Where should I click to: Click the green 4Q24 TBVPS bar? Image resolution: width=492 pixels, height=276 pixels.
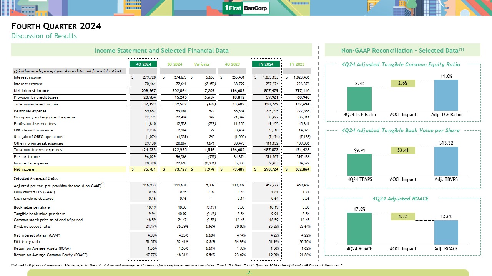(359, 164)
